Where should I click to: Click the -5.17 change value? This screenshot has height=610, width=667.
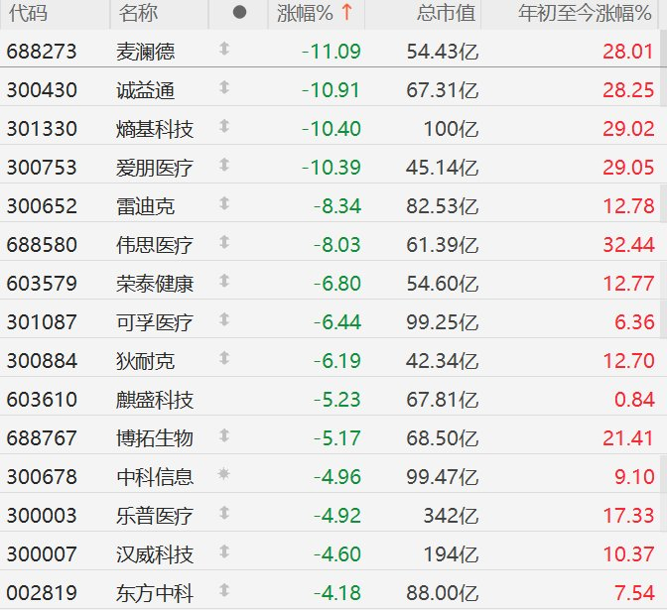337,438
